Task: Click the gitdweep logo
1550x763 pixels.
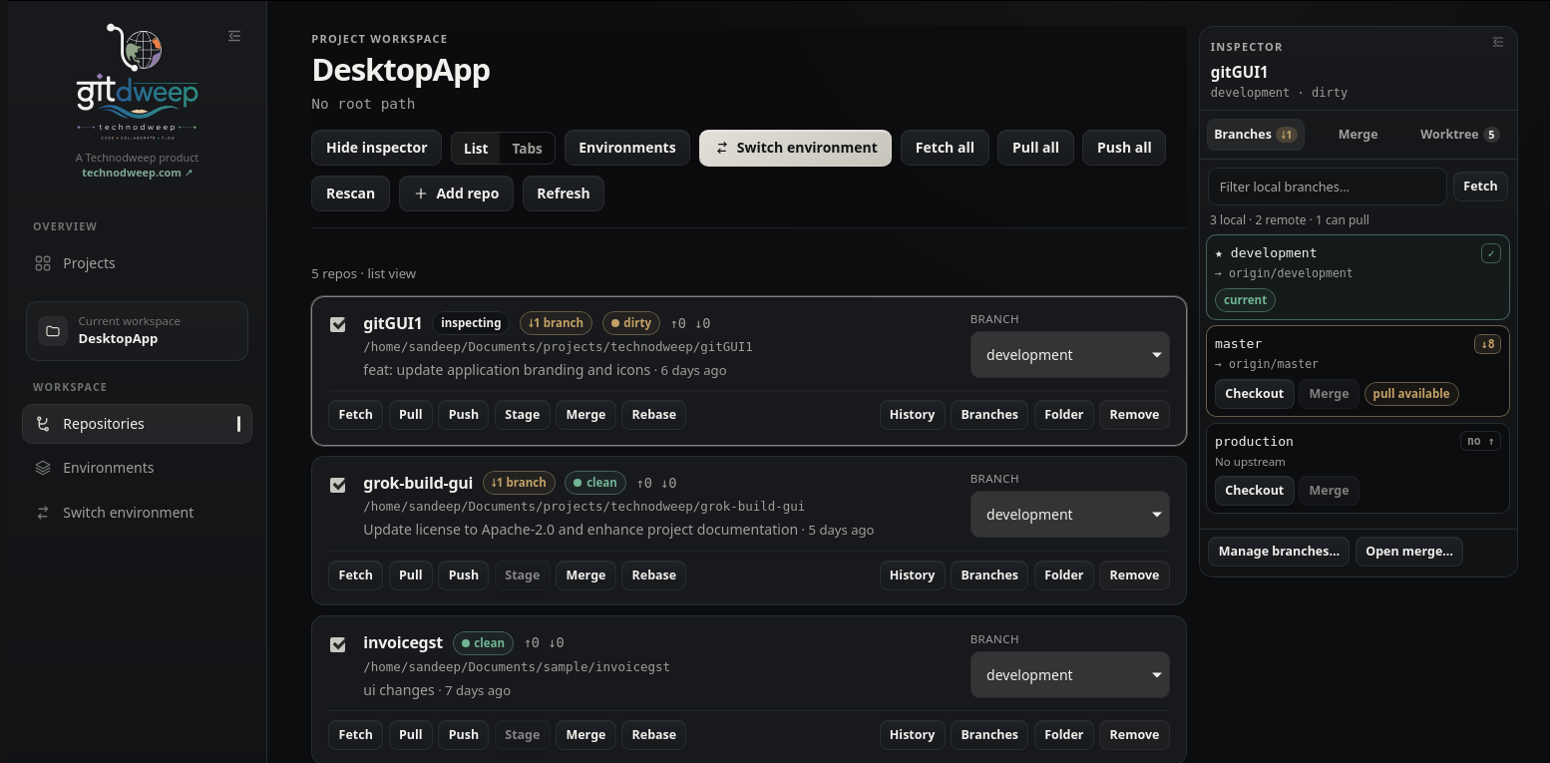Action: [x=137, y=81]
